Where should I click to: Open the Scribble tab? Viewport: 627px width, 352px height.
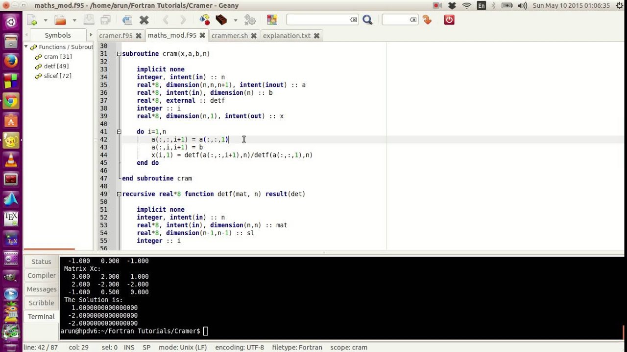[x=41, y=303]
